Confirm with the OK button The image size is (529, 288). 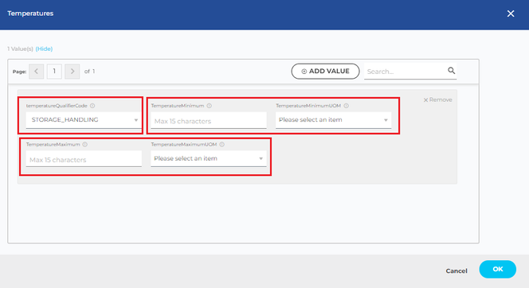pyautogui.click(x=498, y=269)
